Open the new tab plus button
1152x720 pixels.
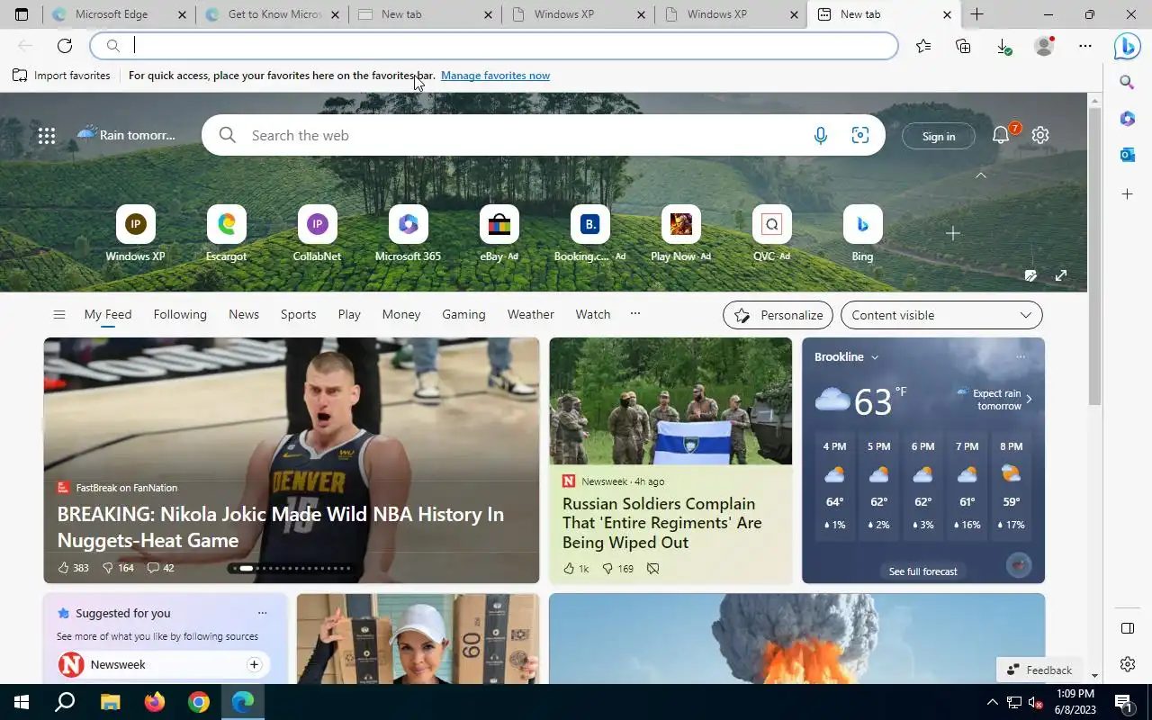point(976,14)
